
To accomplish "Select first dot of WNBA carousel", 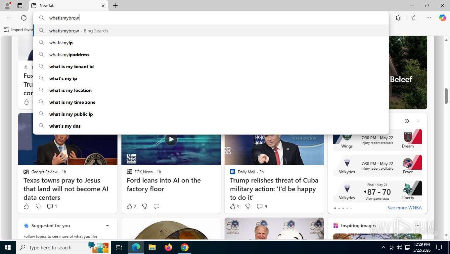I will [x=335, y=208].
